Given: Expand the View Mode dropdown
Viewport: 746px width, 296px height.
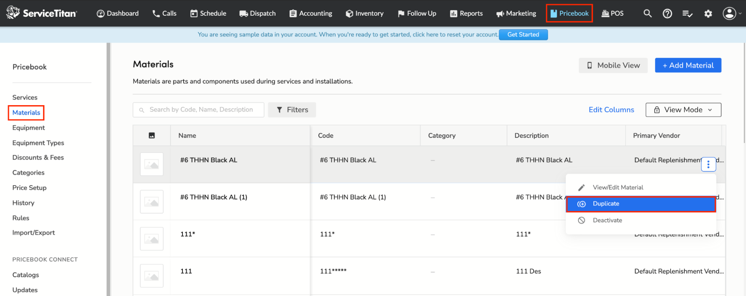Looking at the screenshot, I should click(x=683, y=110).
